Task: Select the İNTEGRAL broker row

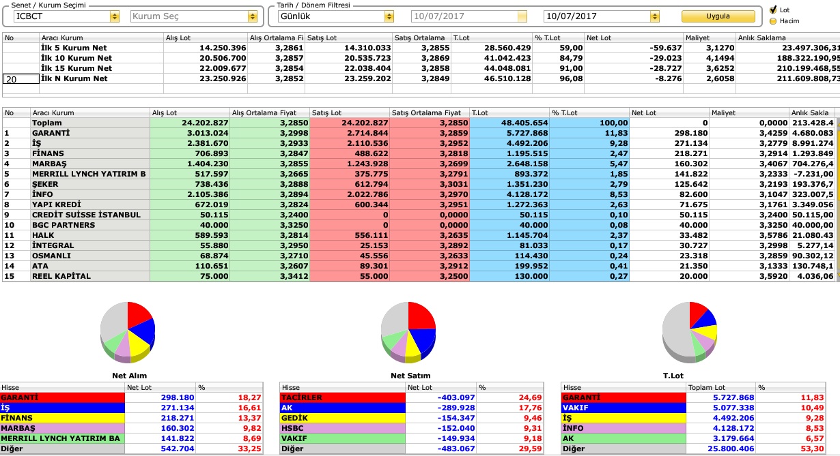Action: coord(419,245)
